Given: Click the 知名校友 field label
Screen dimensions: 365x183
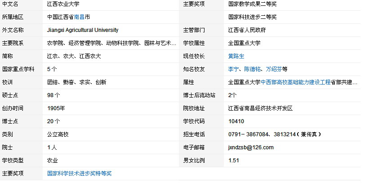Looking at the screenshot, I should 194,69.
